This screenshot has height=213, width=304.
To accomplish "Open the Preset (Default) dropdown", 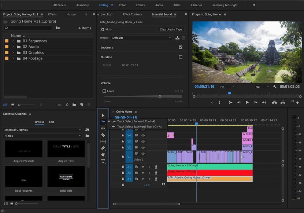I will tap(141, 38).
